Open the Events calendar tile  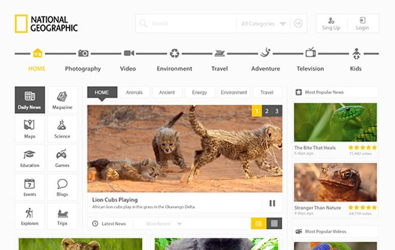[30, 187]
